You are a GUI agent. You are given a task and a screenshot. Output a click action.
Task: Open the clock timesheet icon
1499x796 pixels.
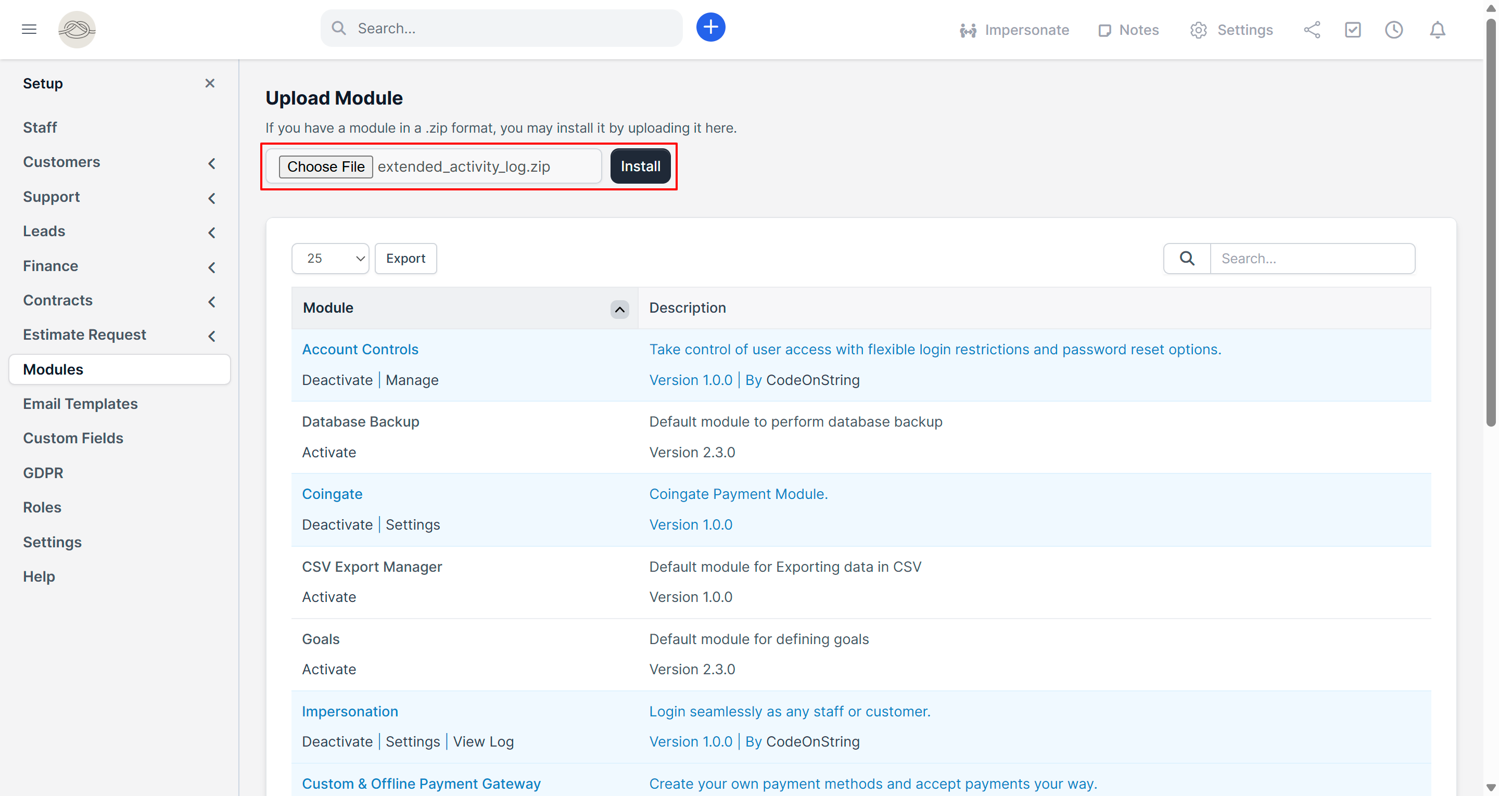point(1394,30)
